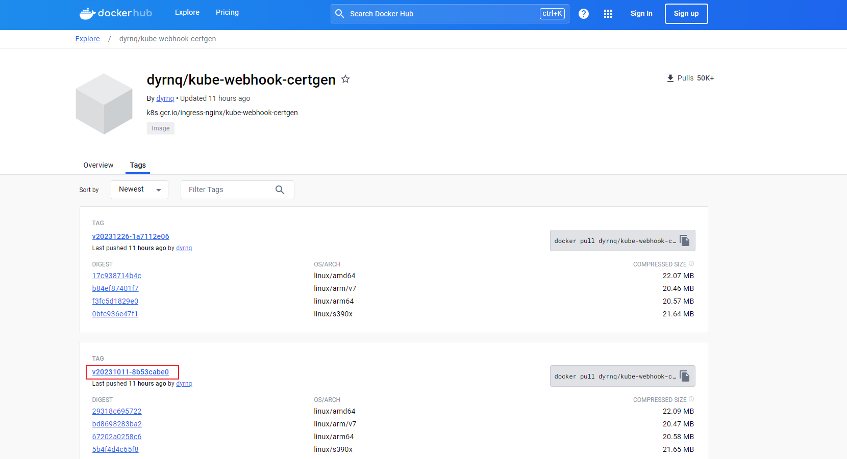This screenshot has width=847, height=459.
Task: Open the help question mark icon
Action: point(584,14)
